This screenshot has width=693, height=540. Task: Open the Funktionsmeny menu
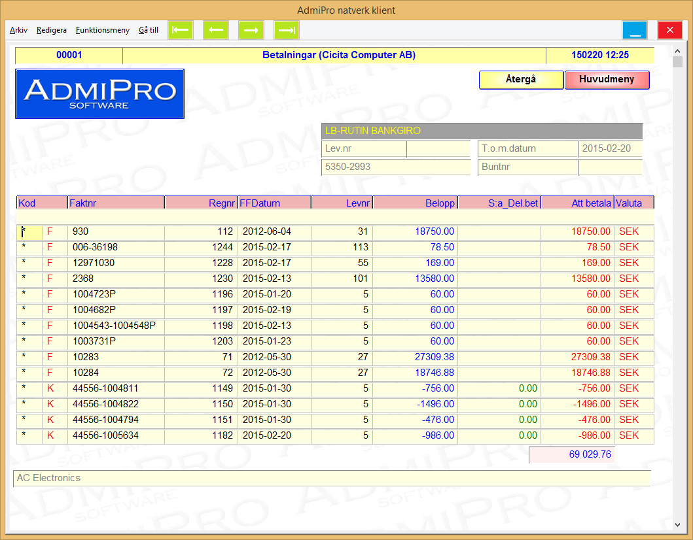(x=102, y=30)
